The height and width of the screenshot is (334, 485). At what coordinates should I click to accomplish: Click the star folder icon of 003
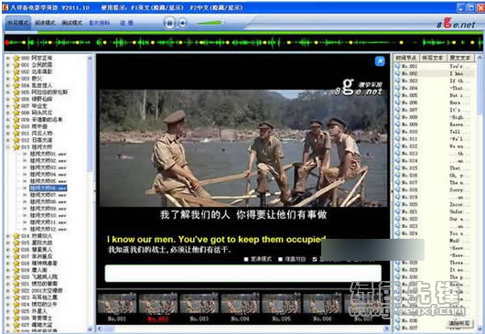click(x=16, y=79)
